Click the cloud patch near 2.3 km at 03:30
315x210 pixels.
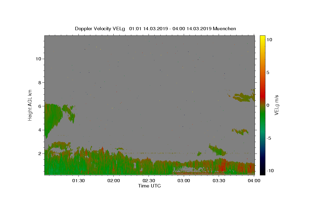click(218, 150)
